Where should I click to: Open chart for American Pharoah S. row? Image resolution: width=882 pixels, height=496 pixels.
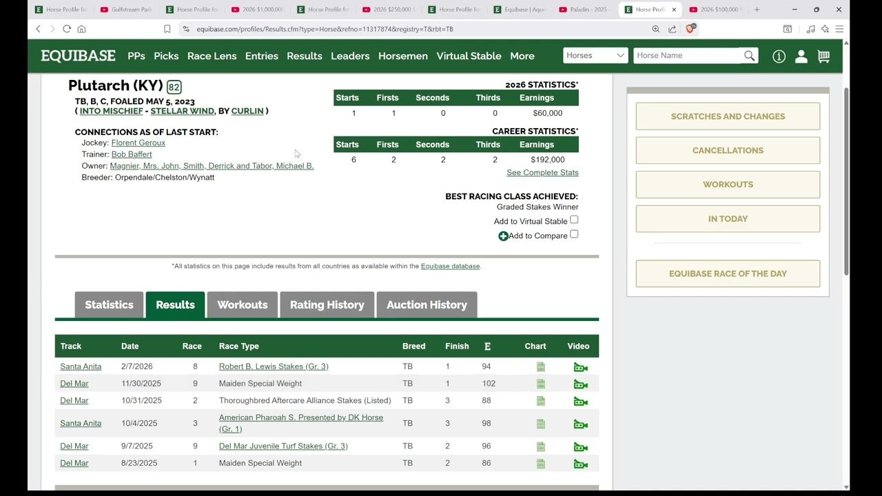tap(541, 424)
